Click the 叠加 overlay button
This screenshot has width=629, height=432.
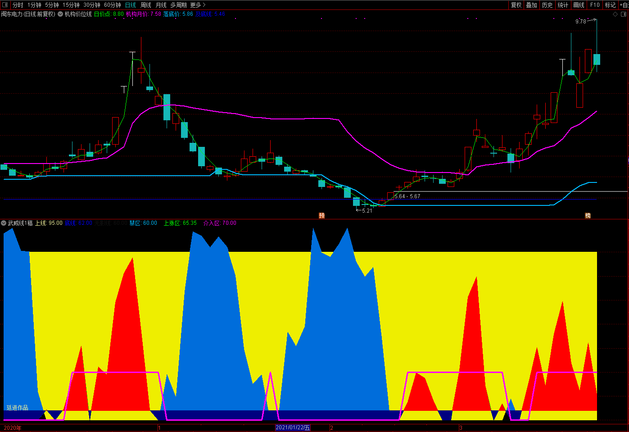coord(532,5)
